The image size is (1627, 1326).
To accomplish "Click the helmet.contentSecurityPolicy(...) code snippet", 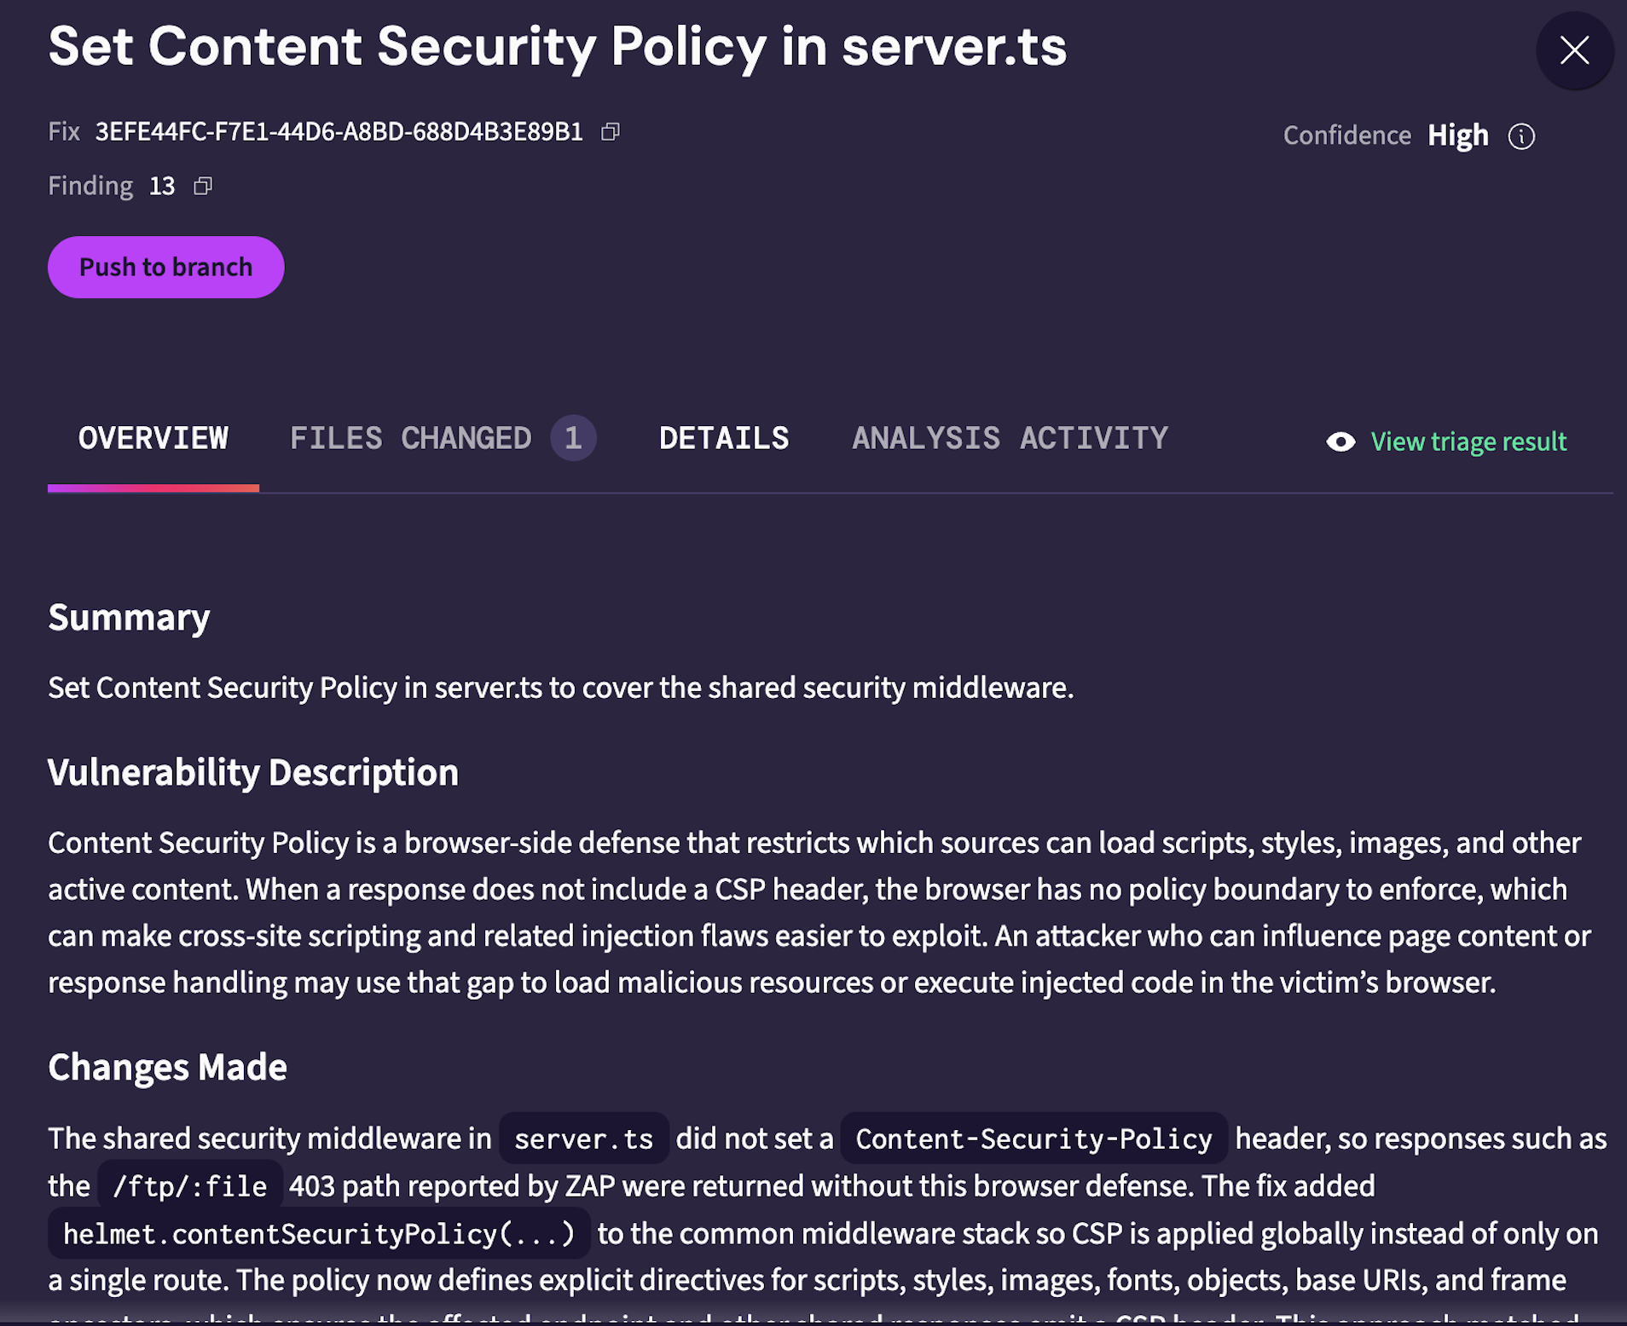I will click(319, 1234).
